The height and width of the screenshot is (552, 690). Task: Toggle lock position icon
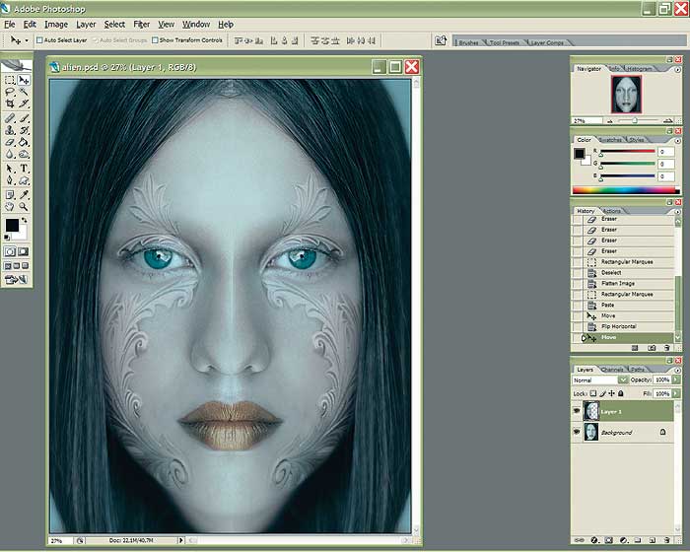point(612,393)
